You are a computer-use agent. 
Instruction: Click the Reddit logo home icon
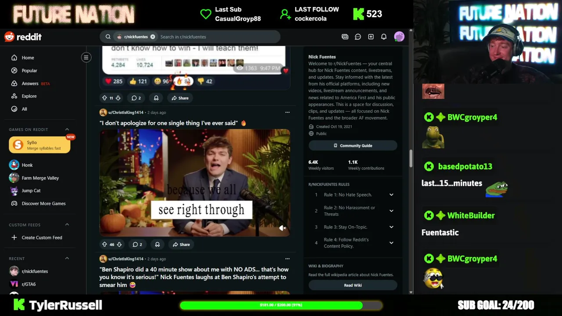(23, 37)
